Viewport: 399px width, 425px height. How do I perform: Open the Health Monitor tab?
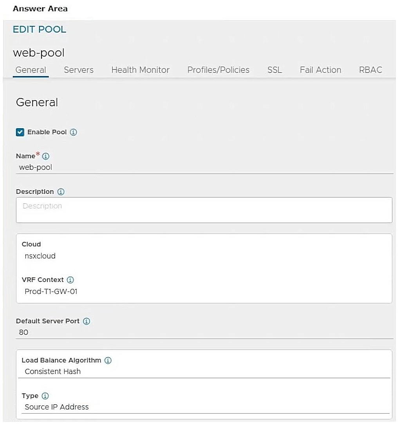[x=140, y=70]
